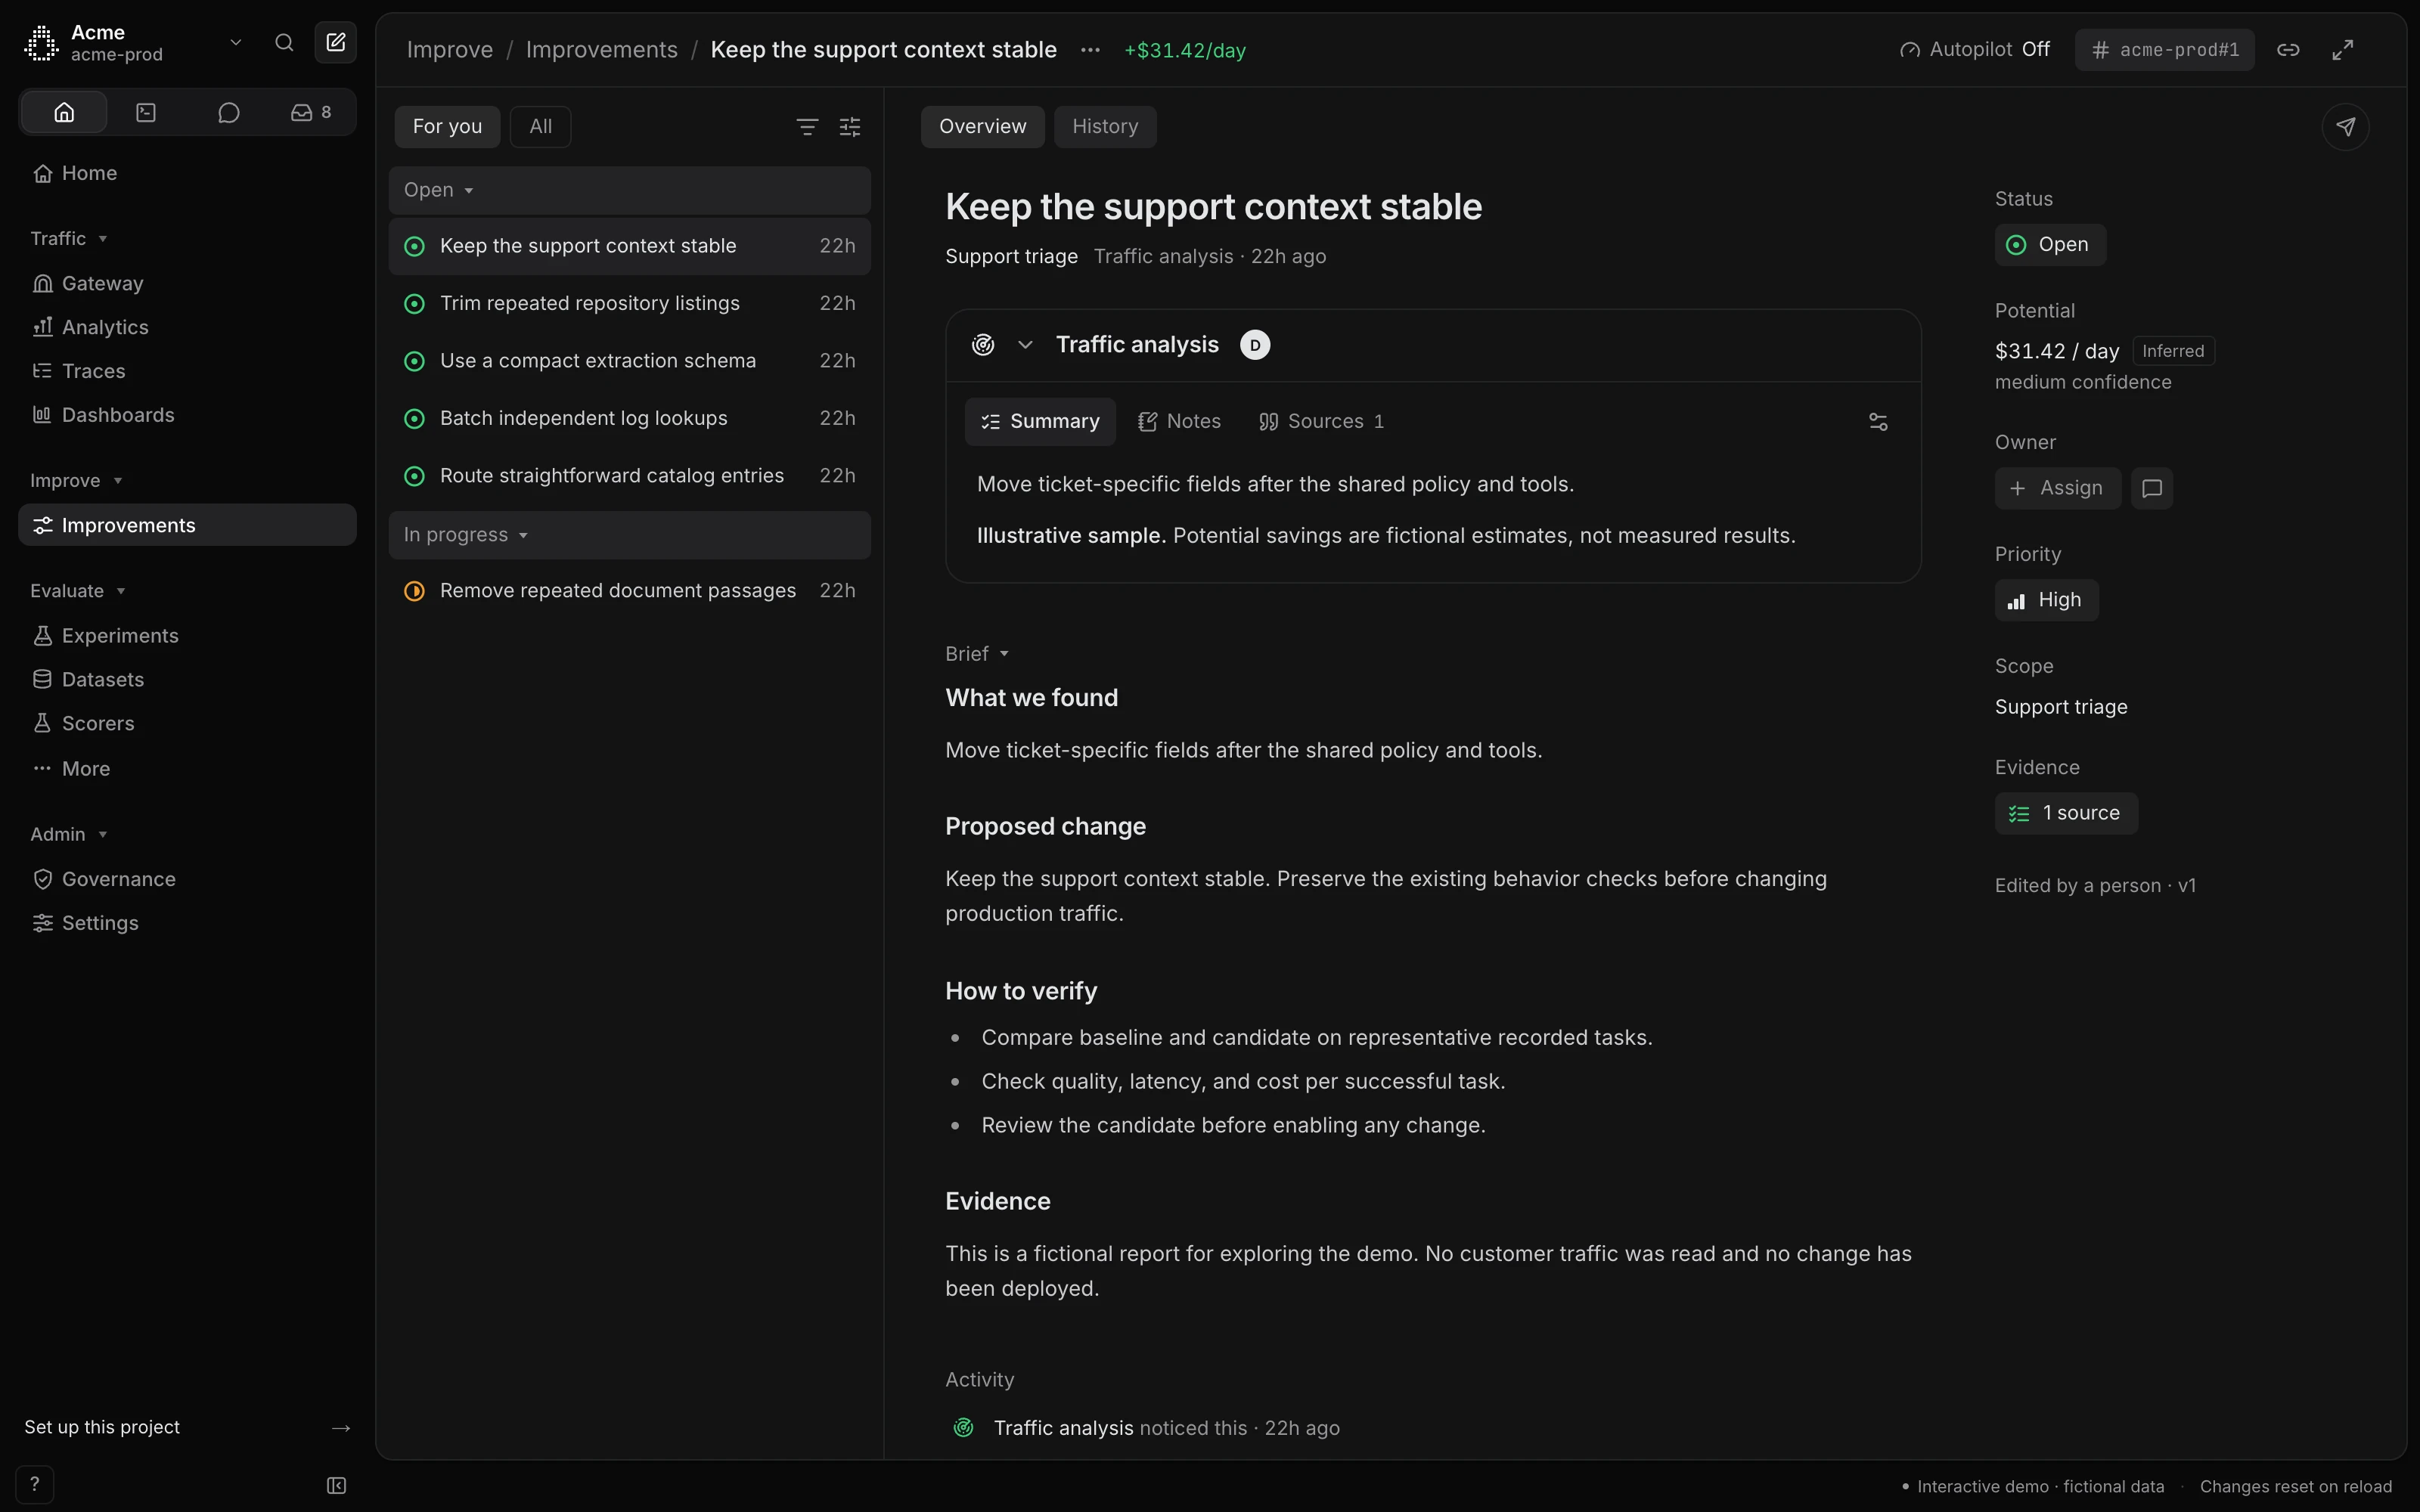Open the Priority High dropdown
Screen dimensions: 2420x1512
(2046, 600)
